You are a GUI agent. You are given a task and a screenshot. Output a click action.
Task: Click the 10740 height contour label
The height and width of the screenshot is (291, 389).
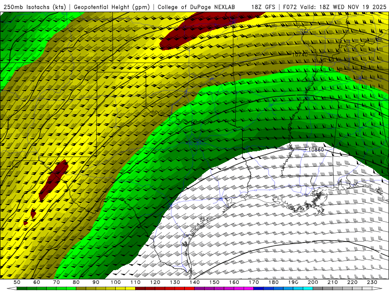point(300,54)
